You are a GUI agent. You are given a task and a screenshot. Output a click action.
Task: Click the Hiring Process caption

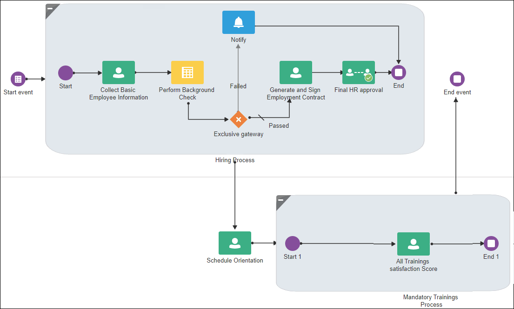(x=235, y=160)
